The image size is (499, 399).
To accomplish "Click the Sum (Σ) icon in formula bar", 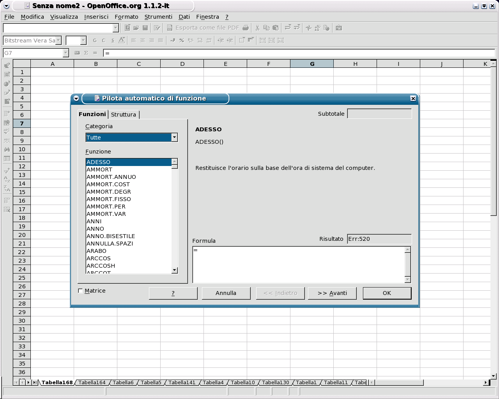I will [86, 53].
